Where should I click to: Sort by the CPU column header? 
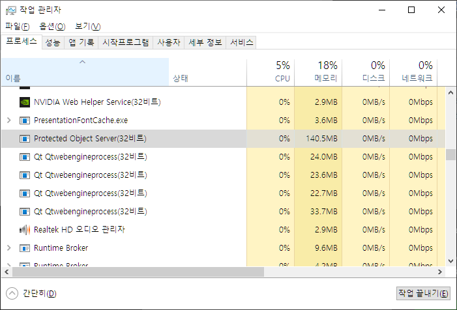pyautogui.click(x=271, y=72)
